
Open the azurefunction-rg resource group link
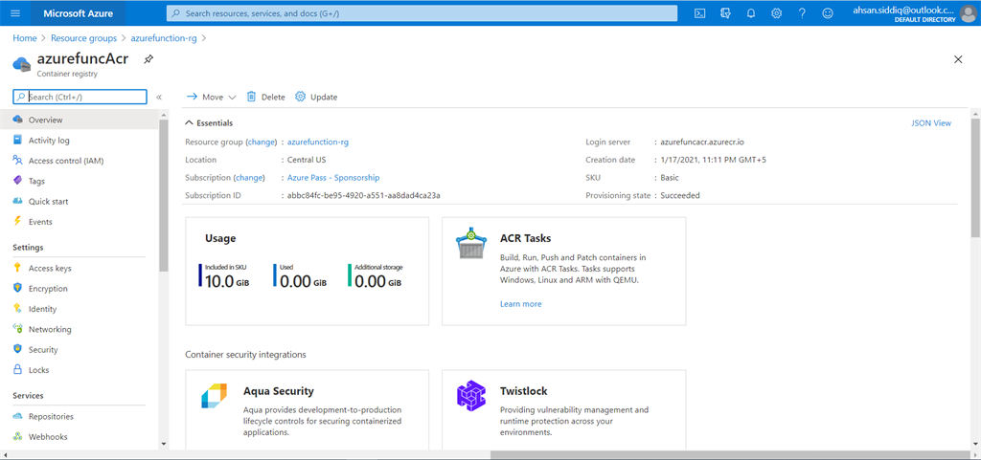[318, 142]
